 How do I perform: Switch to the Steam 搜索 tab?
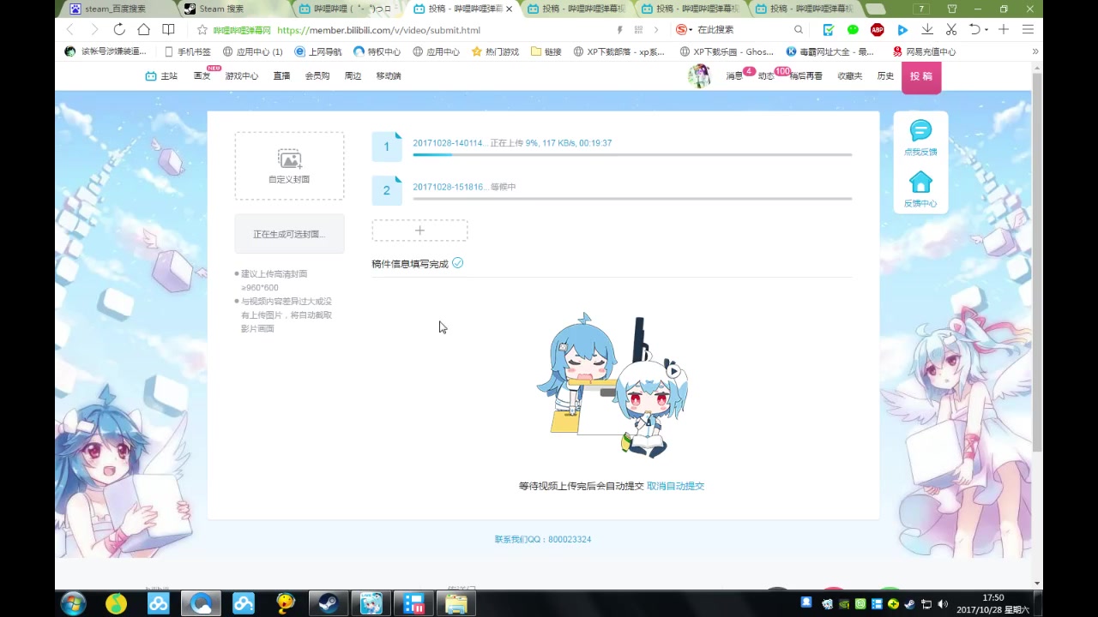click(232, 9)
